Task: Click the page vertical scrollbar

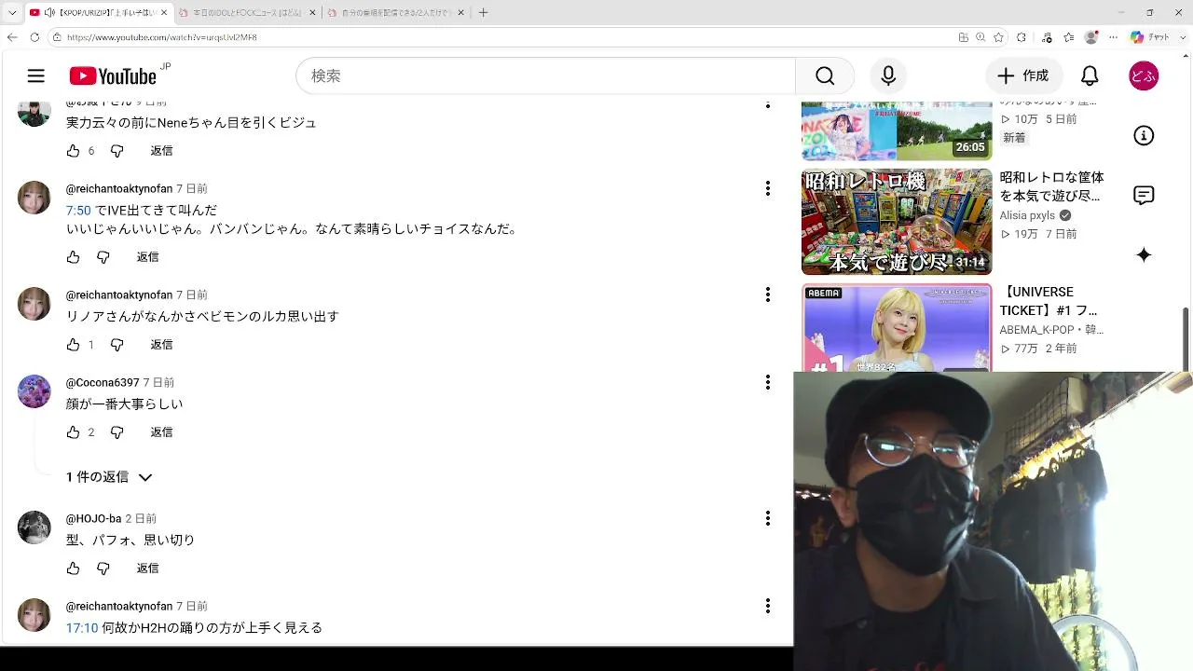Action: [1186, 339]
